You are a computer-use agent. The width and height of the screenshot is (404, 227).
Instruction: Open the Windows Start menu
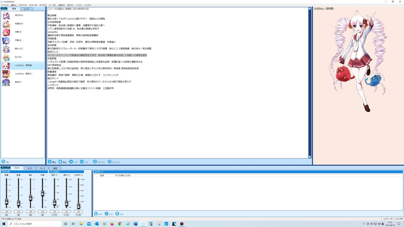[x=4, y=224]
